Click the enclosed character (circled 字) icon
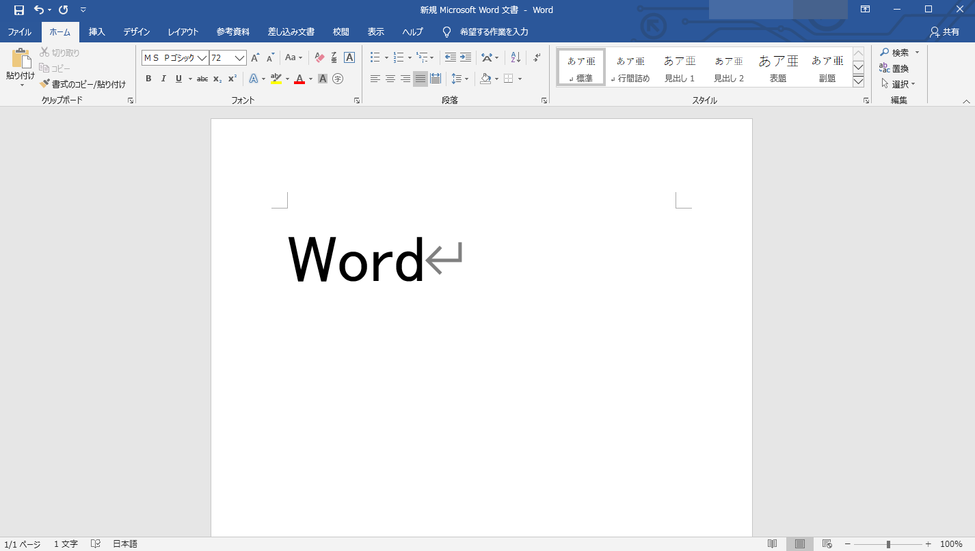This screenshot has height=551, width=975. coord(338,79)
